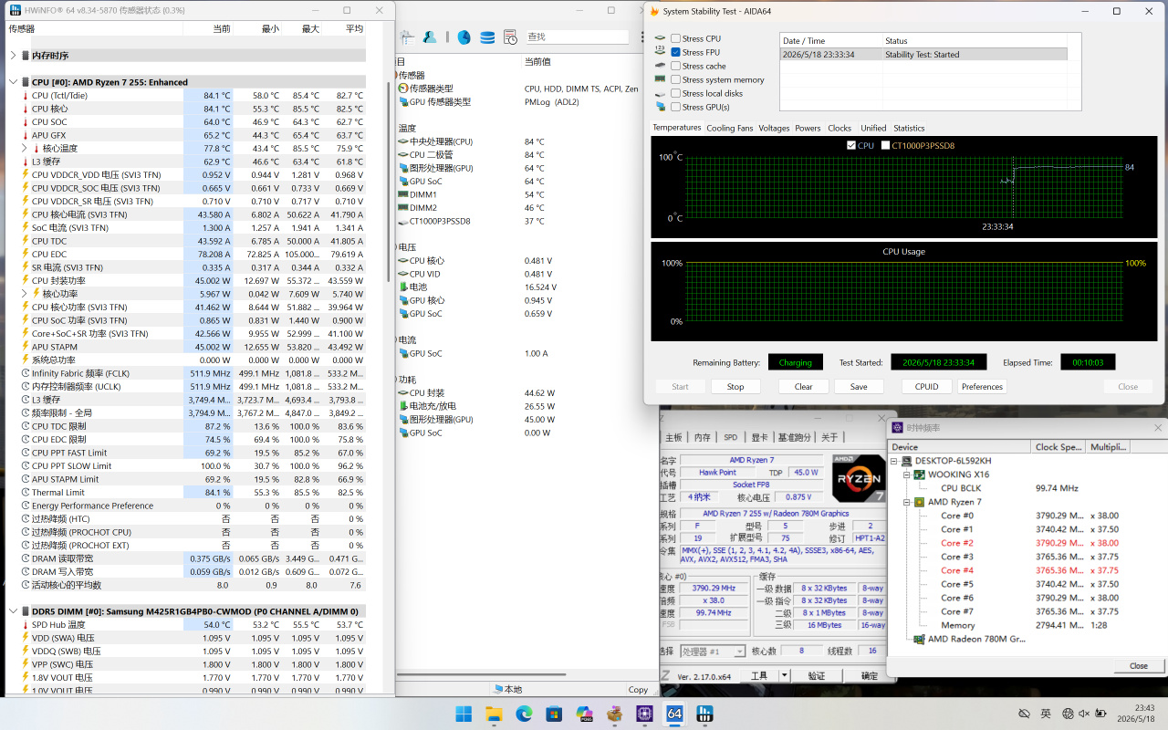Stop the running stability test
The height and width of the screenshot is (730, 1168).
(735, 386)
